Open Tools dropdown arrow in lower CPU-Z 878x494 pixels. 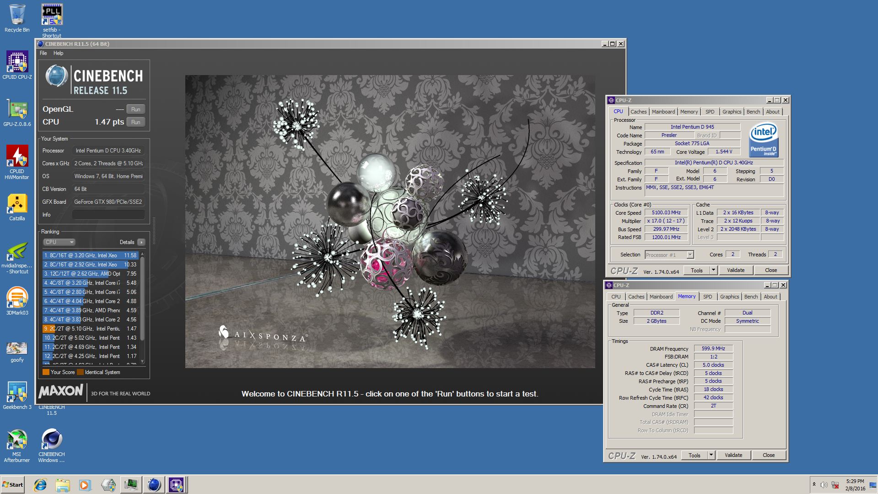(x=711, y=455)
